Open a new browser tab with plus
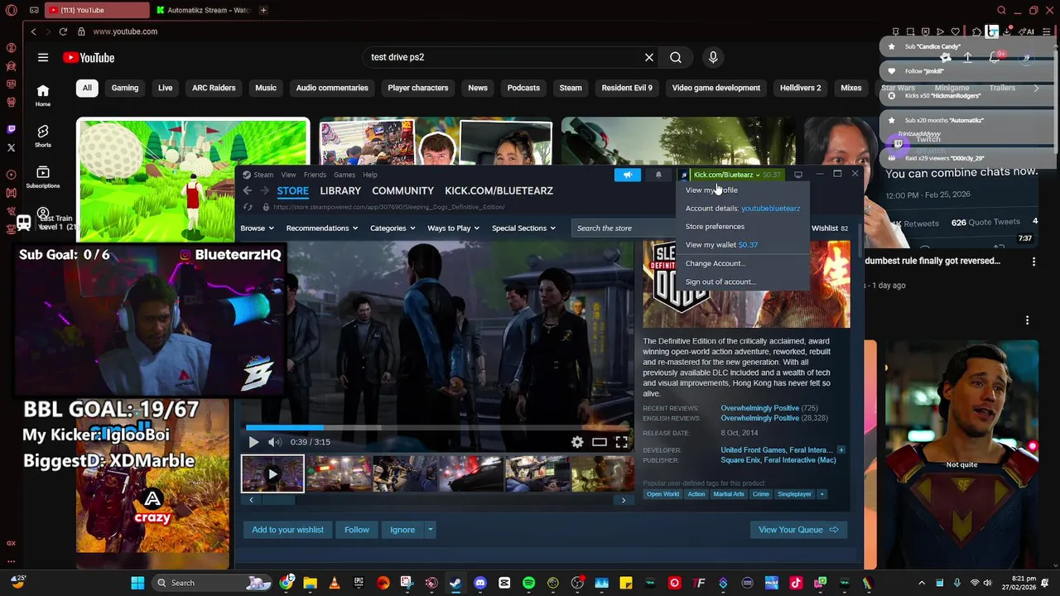The height and width of the screenshot is (596, 1060). click(263, 10)
